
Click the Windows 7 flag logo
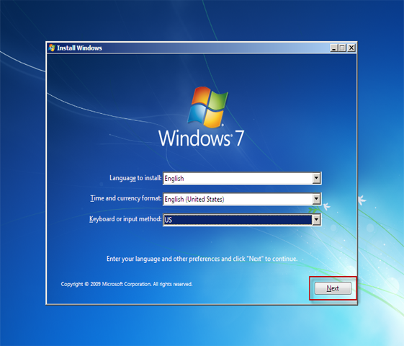[x=207, y=107]
